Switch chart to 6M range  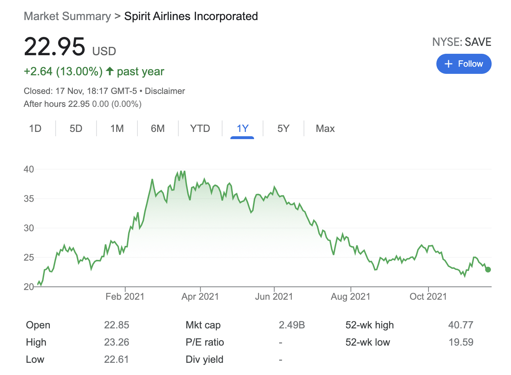click(158, 128)
